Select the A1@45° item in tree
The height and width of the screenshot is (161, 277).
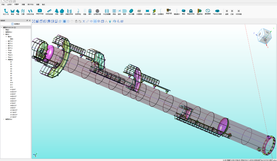(x=13, y=89)
